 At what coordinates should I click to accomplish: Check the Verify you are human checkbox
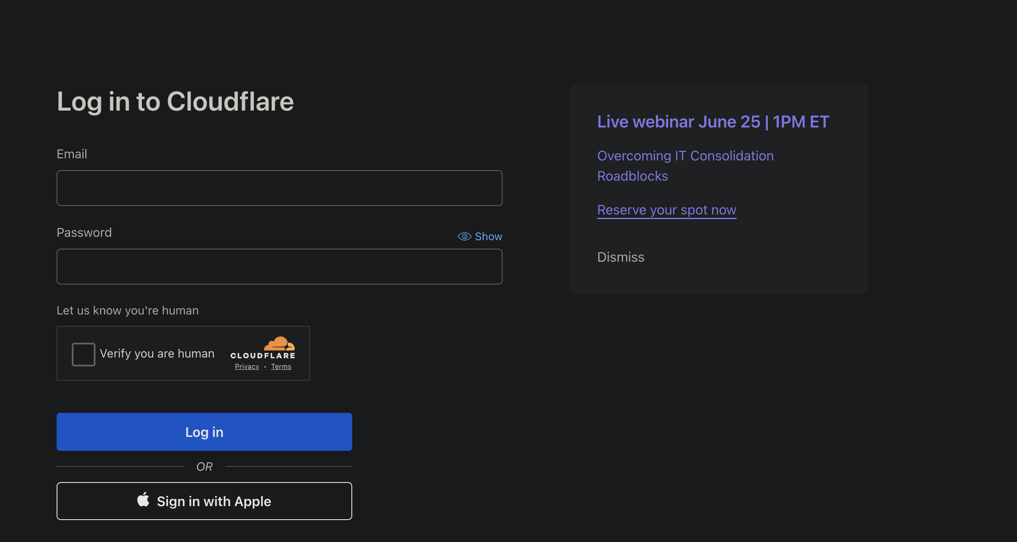(84, 354)
